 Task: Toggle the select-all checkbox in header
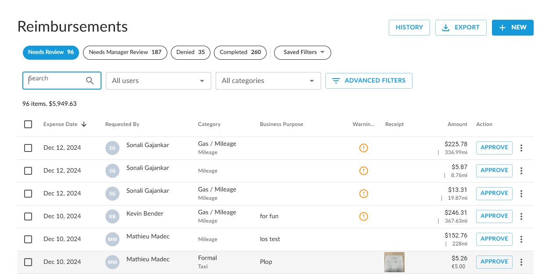point(28,124)
